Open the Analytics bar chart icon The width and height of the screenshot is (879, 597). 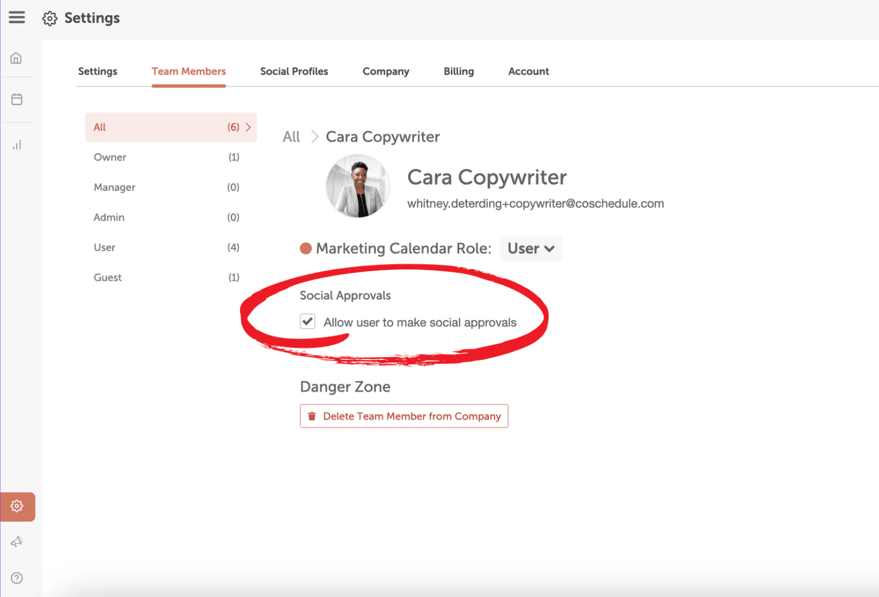[17, 145]
